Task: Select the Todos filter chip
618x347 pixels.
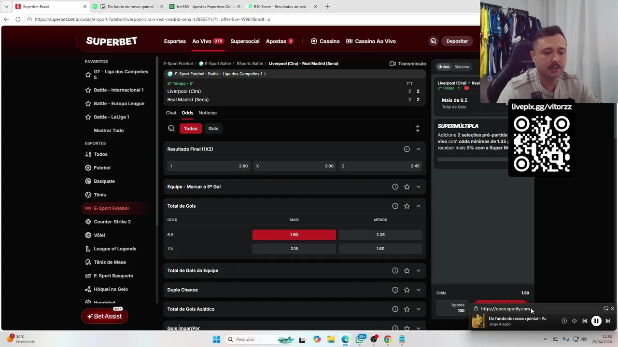Action: pyautogui.click(x=191, y=128)
